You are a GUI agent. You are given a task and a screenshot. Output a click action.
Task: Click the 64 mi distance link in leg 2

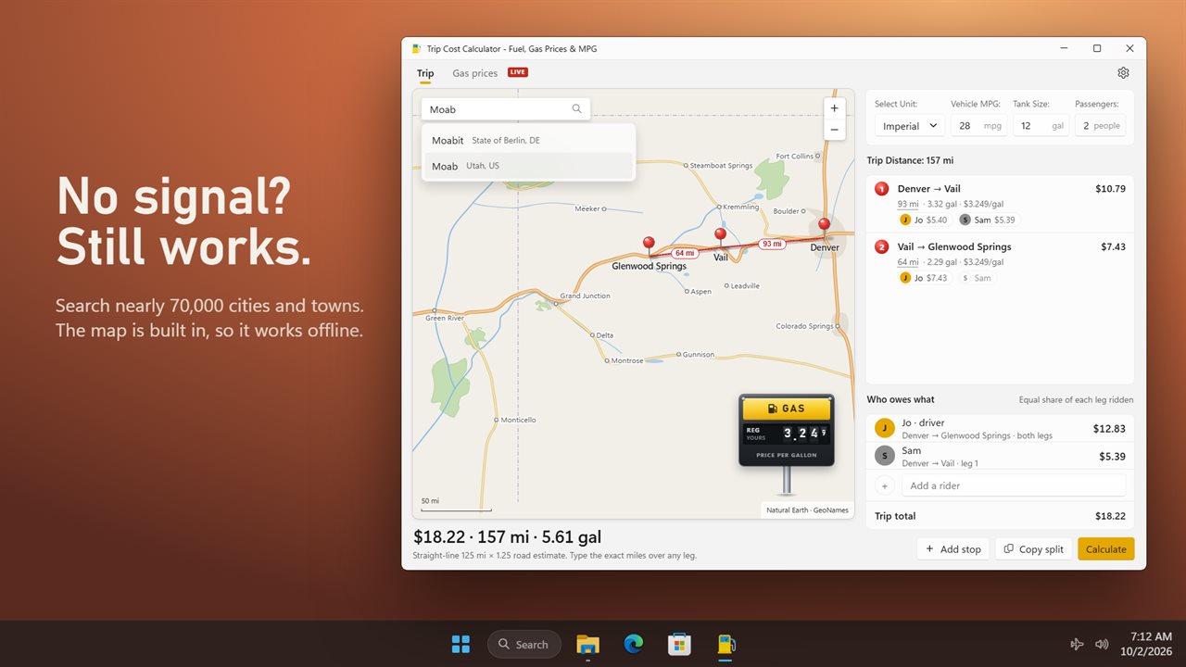(908, 262)
